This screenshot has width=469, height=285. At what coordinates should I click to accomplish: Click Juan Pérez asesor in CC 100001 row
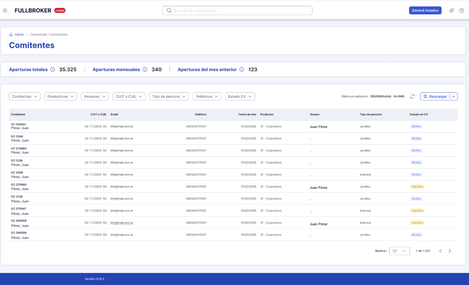tap(318, 127)
